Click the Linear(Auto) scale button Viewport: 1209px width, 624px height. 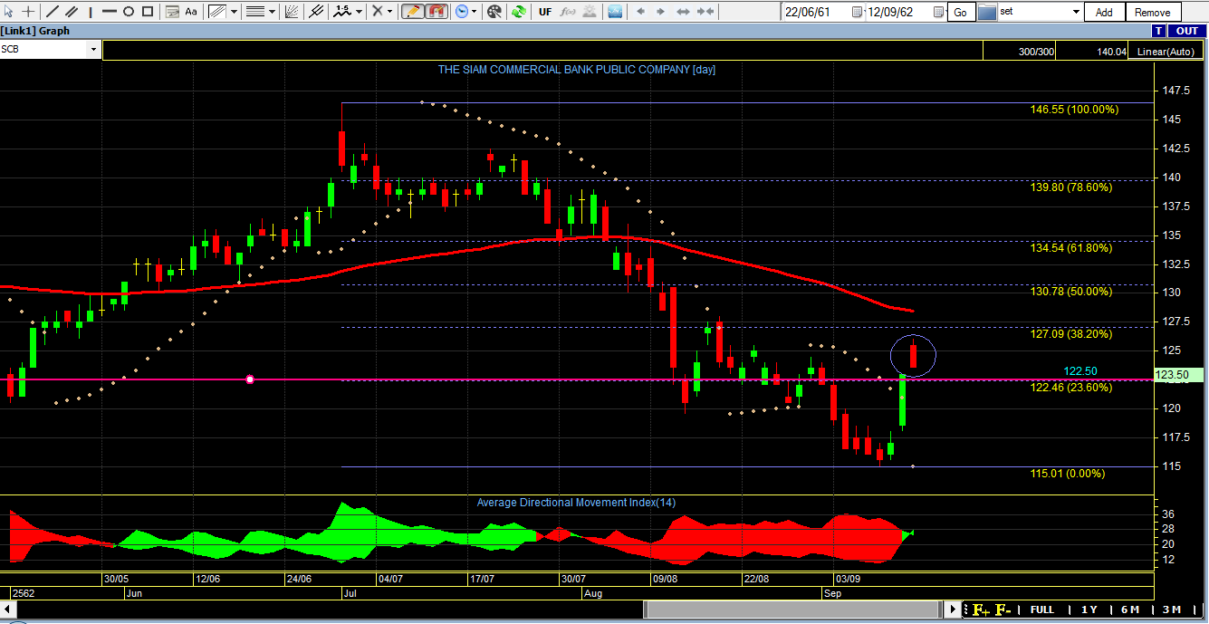click(x=1166, y=52)
